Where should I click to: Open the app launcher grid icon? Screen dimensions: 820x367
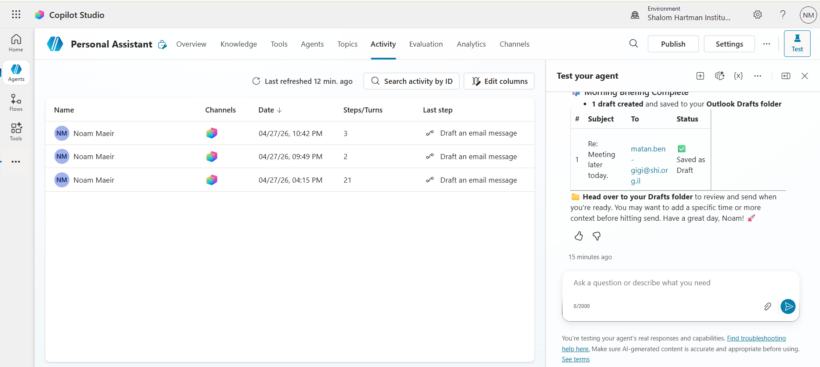pos(16,15)
